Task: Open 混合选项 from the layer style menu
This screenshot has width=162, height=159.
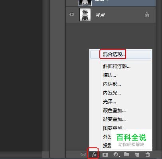Action: pyautogui.click(x=121, y=54)
